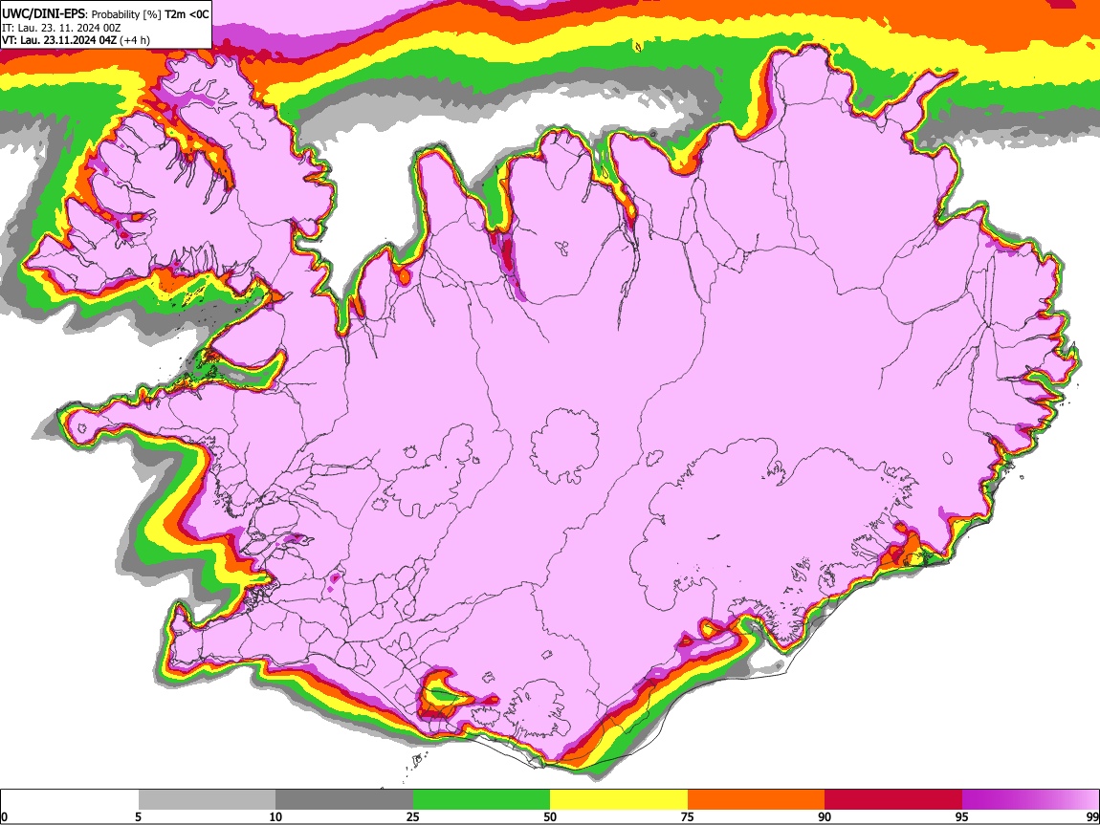Click the green 25–50 legend band
This screenshot has width=1100, height=825.
click(x=481, y=799)
